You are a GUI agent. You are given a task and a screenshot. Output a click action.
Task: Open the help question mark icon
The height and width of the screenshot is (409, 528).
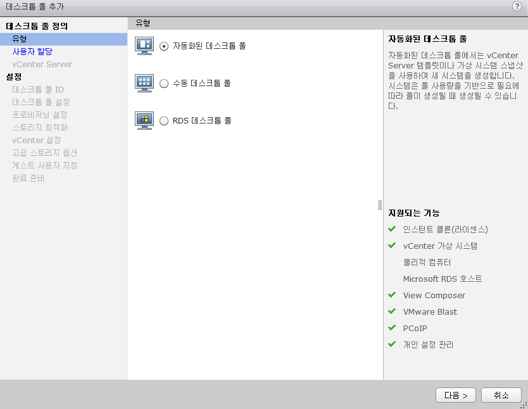tap(517, 6)
